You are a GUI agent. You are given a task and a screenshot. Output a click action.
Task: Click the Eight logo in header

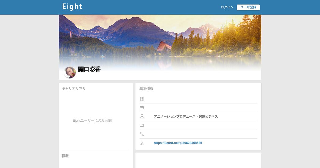pos(72,7)
